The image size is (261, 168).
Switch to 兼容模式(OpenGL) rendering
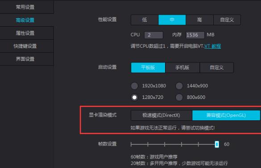point(226,115)
